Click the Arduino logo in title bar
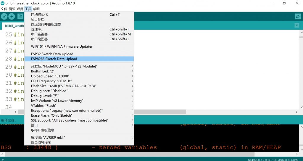The height and width of the screenshot is (161, 303). pos(3,3)
